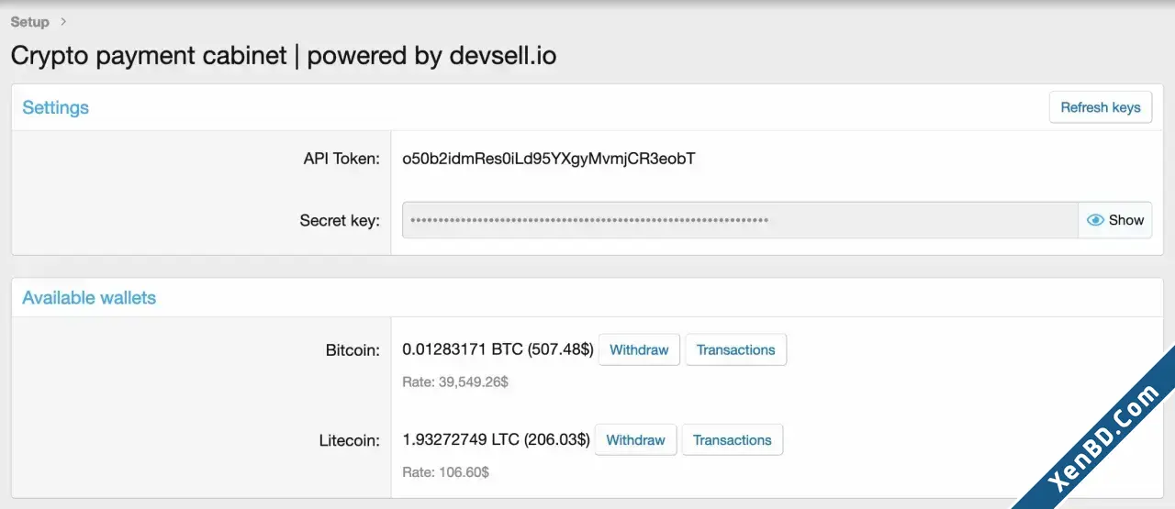The image size is (1175, 509).
Task: Withdraw from the Litecoin wallet
Action: pyautogui.click(x=635, y=440)
